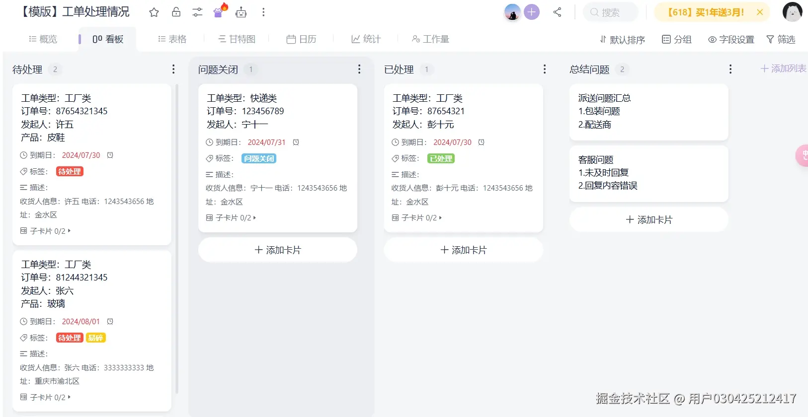808x417 pixels.
Task: Add a member with the purple plus
Action: coord(532,12)
